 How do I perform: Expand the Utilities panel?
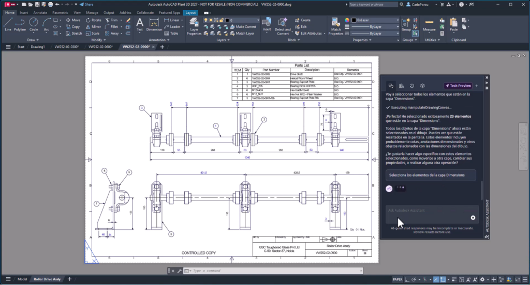pos(432,40)
